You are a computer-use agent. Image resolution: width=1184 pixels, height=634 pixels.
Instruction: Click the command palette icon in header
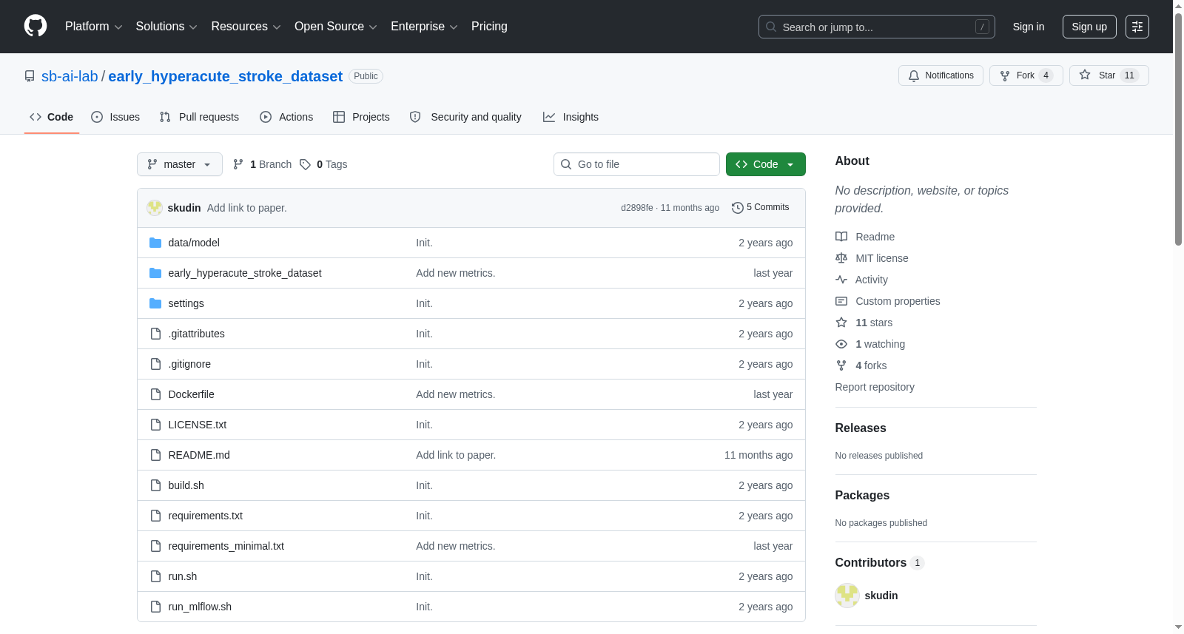(x=1137, y=27)
